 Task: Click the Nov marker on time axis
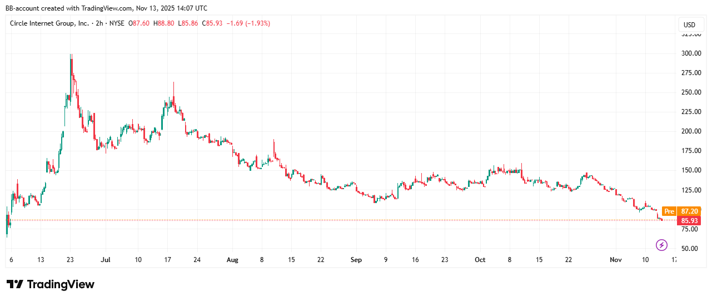(x=616, y=260)
